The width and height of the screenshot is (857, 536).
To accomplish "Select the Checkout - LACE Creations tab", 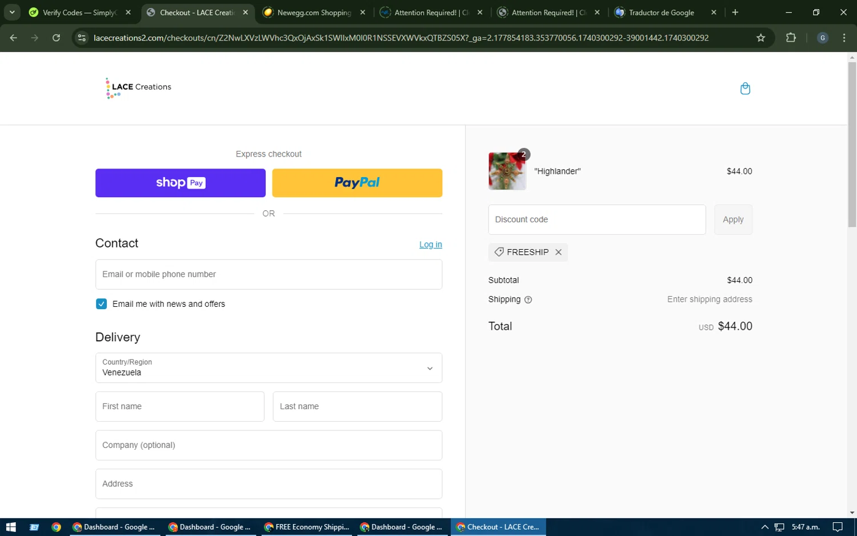I will (197, 12).
